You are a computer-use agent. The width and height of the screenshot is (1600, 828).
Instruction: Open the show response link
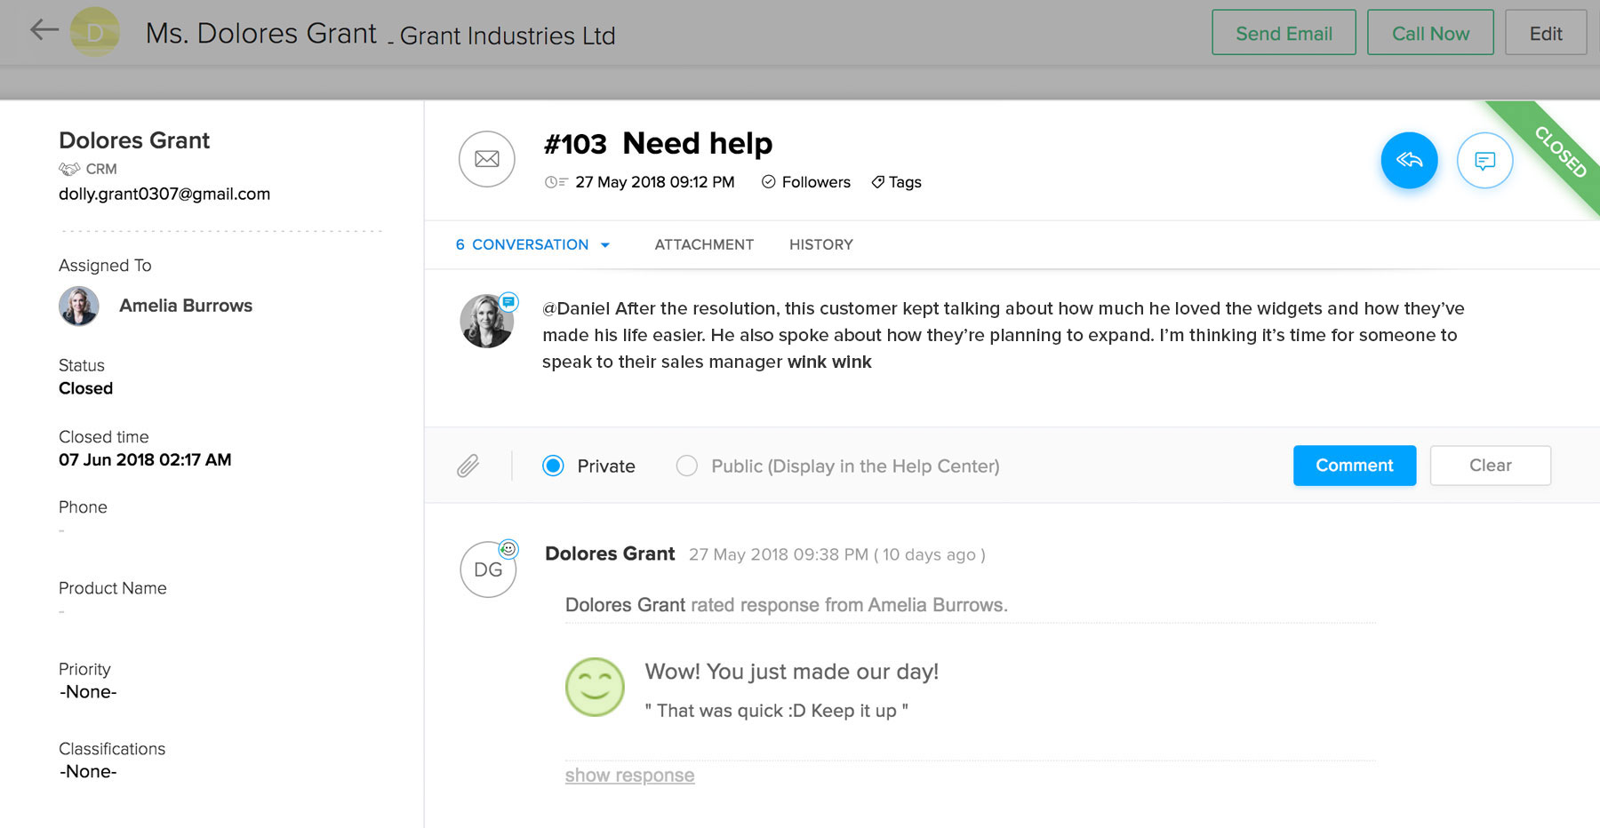click(630, 775)
